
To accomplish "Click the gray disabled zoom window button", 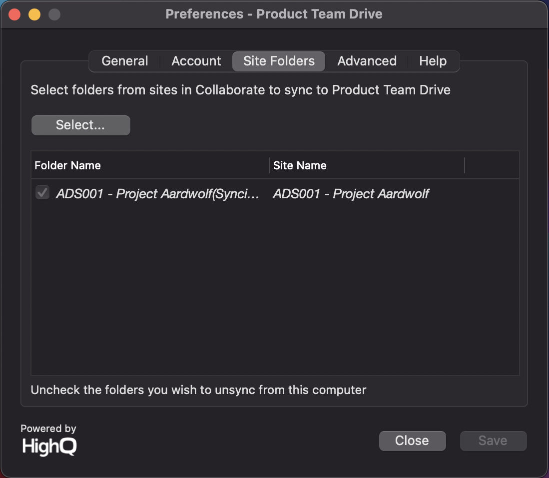I will click(54, 14).
